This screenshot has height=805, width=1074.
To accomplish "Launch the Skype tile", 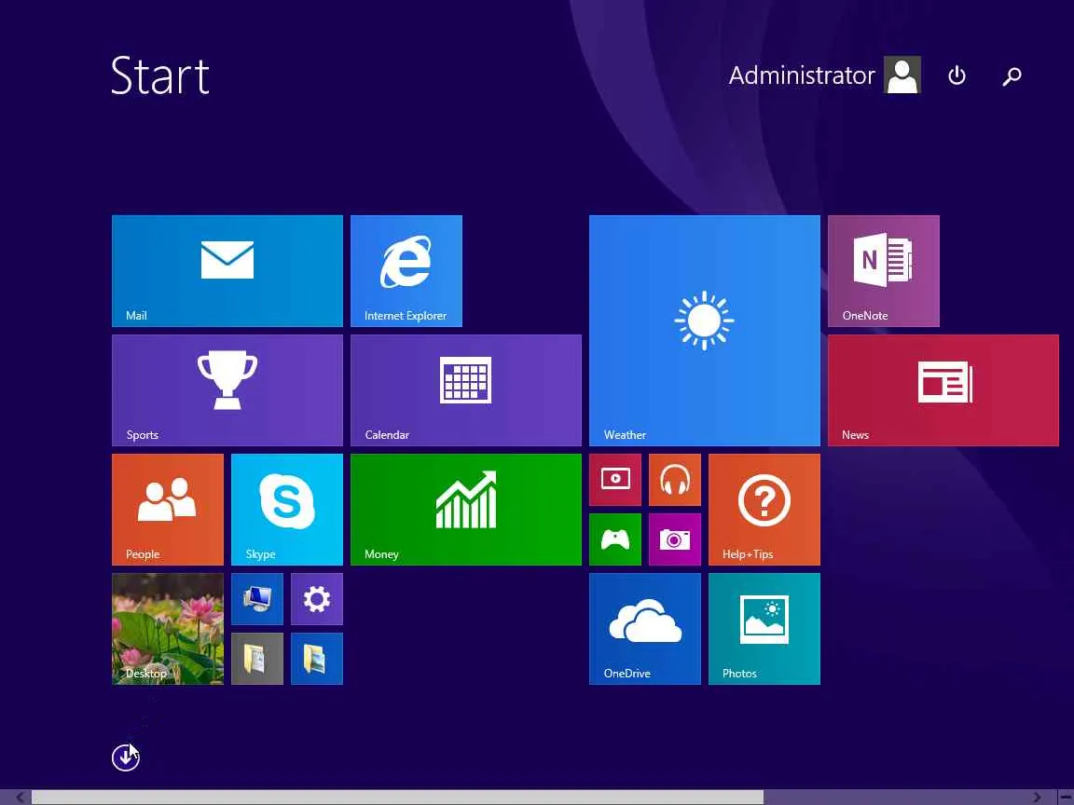I will click(287, 510).
